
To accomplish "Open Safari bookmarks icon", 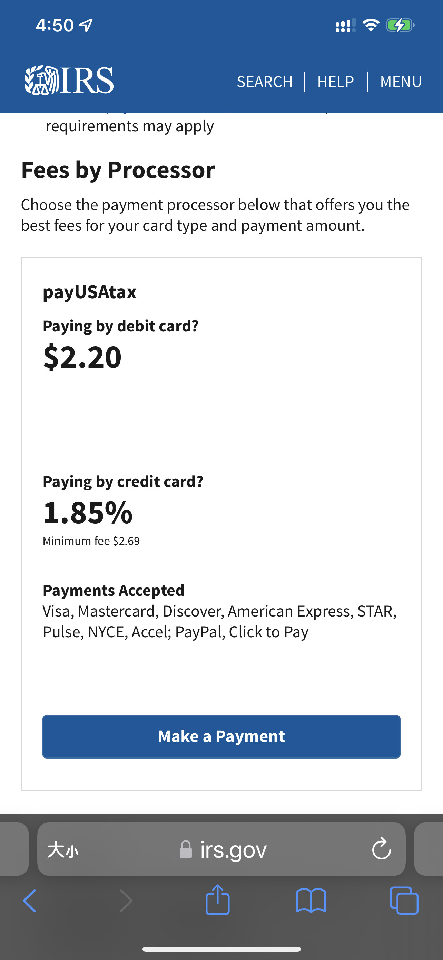I will coord(311,901).
